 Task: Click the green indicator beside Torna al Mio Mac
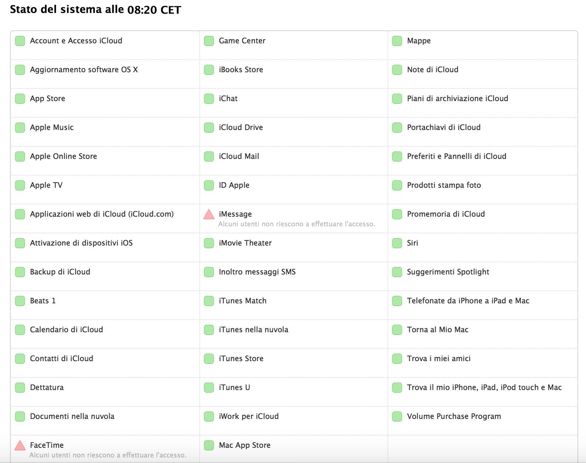pos(397,330)
